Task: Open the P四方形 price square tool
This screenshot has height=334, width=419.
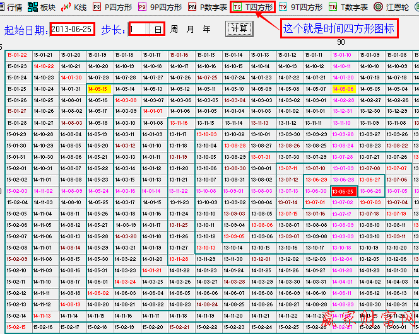Action: click(112, 8)
